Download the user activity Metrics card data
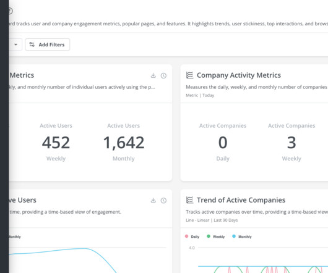328x273 pixels. click(153, 75)
